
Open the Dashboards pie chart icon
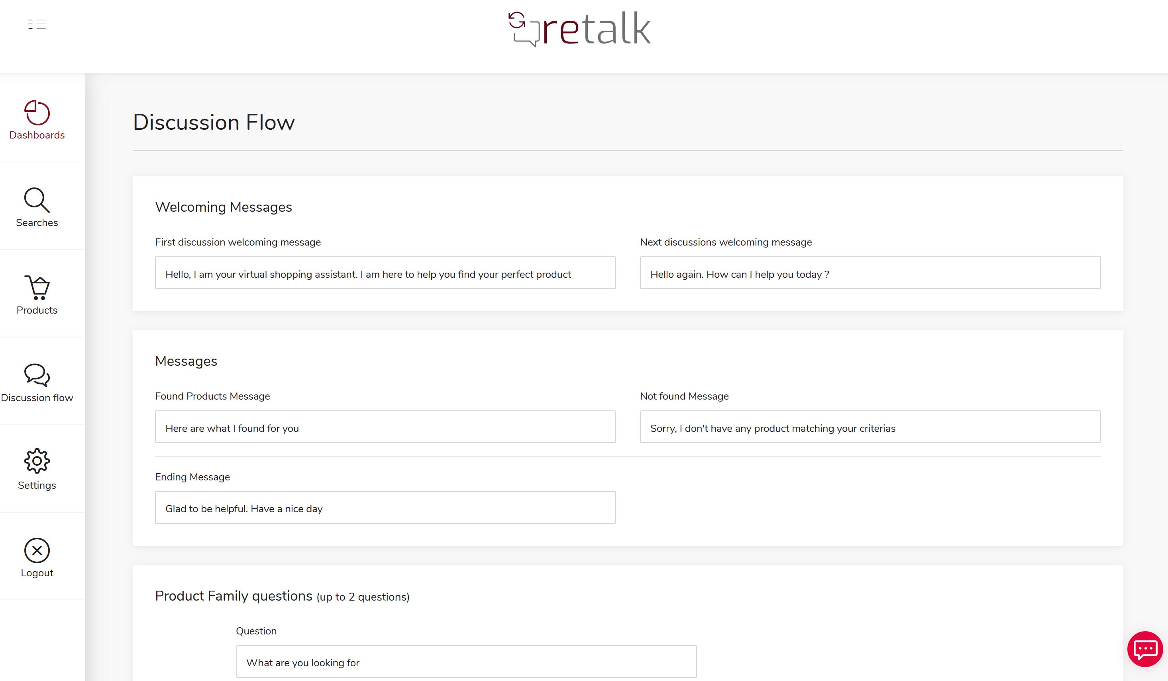[37, 113]
